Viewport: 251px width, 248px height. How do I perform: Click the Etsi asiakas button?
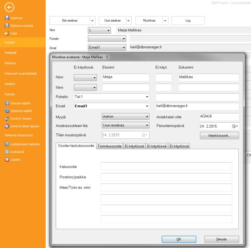[x=70, y=20]
